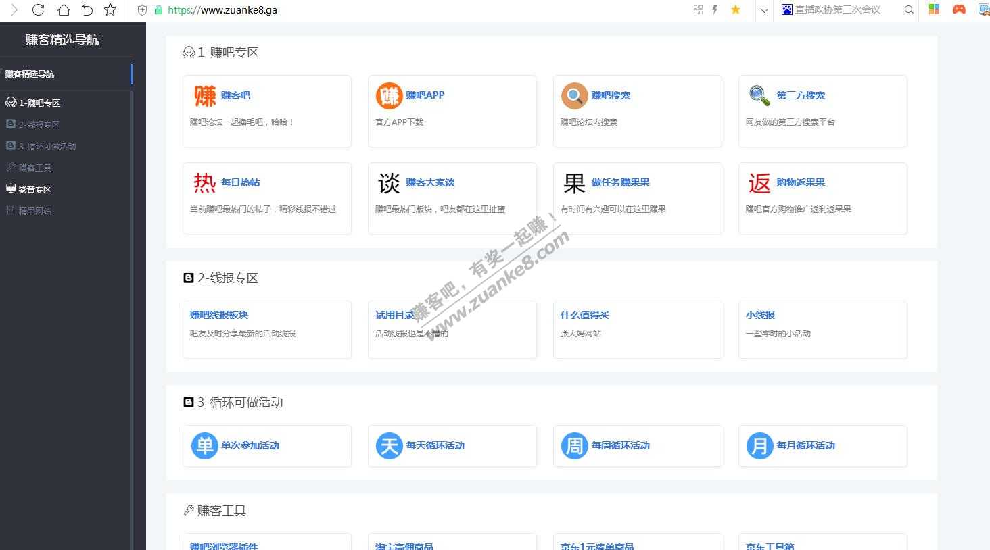Screen dimensions: 990x550
Task: Click the orange 赚 icon of 赚客吧
Action: pyautogui.click(x=205, y=96)
